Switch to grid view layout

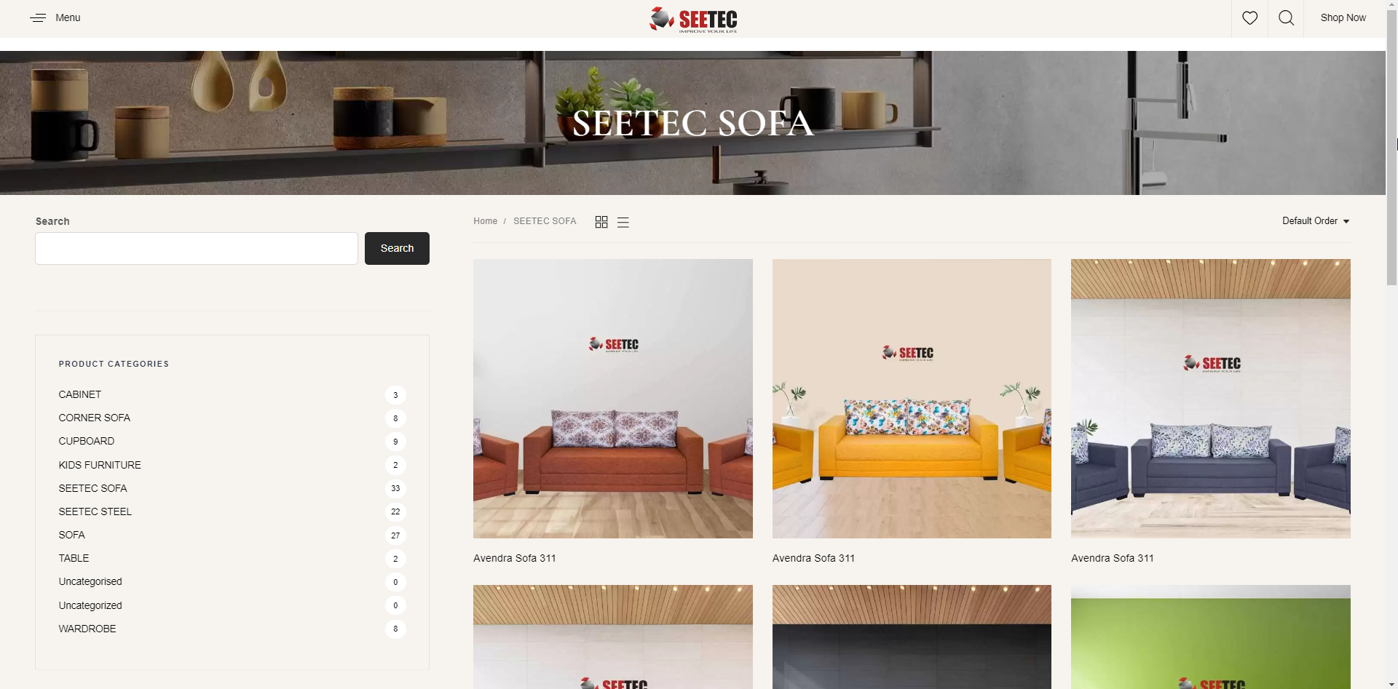click(x=601, y=222)
